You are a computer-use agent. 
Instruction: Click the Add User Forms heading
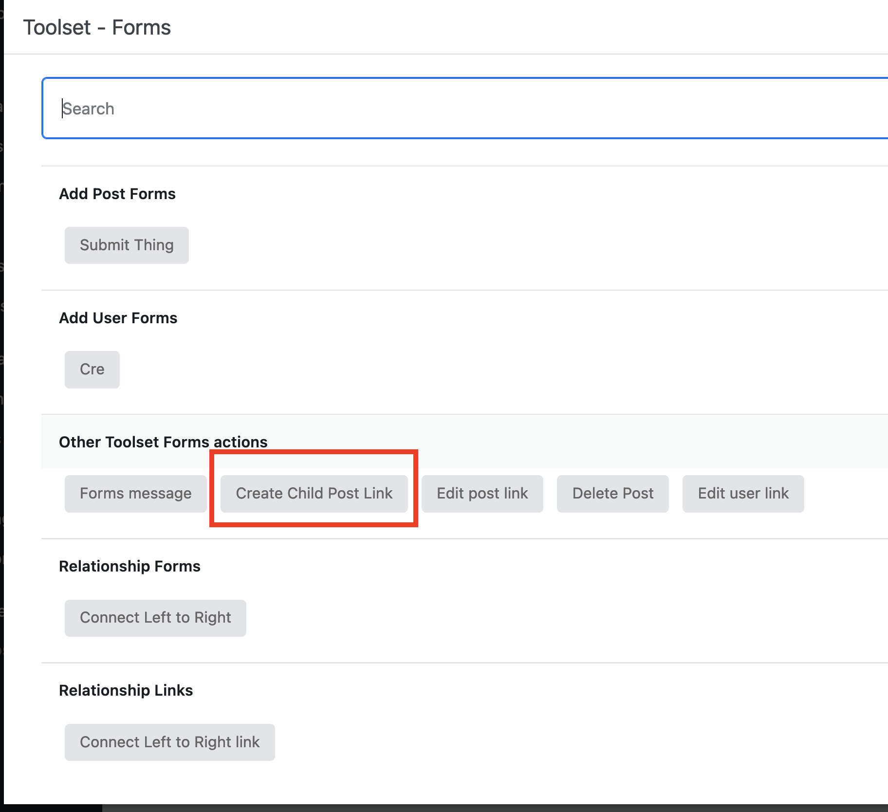[118, 318]
